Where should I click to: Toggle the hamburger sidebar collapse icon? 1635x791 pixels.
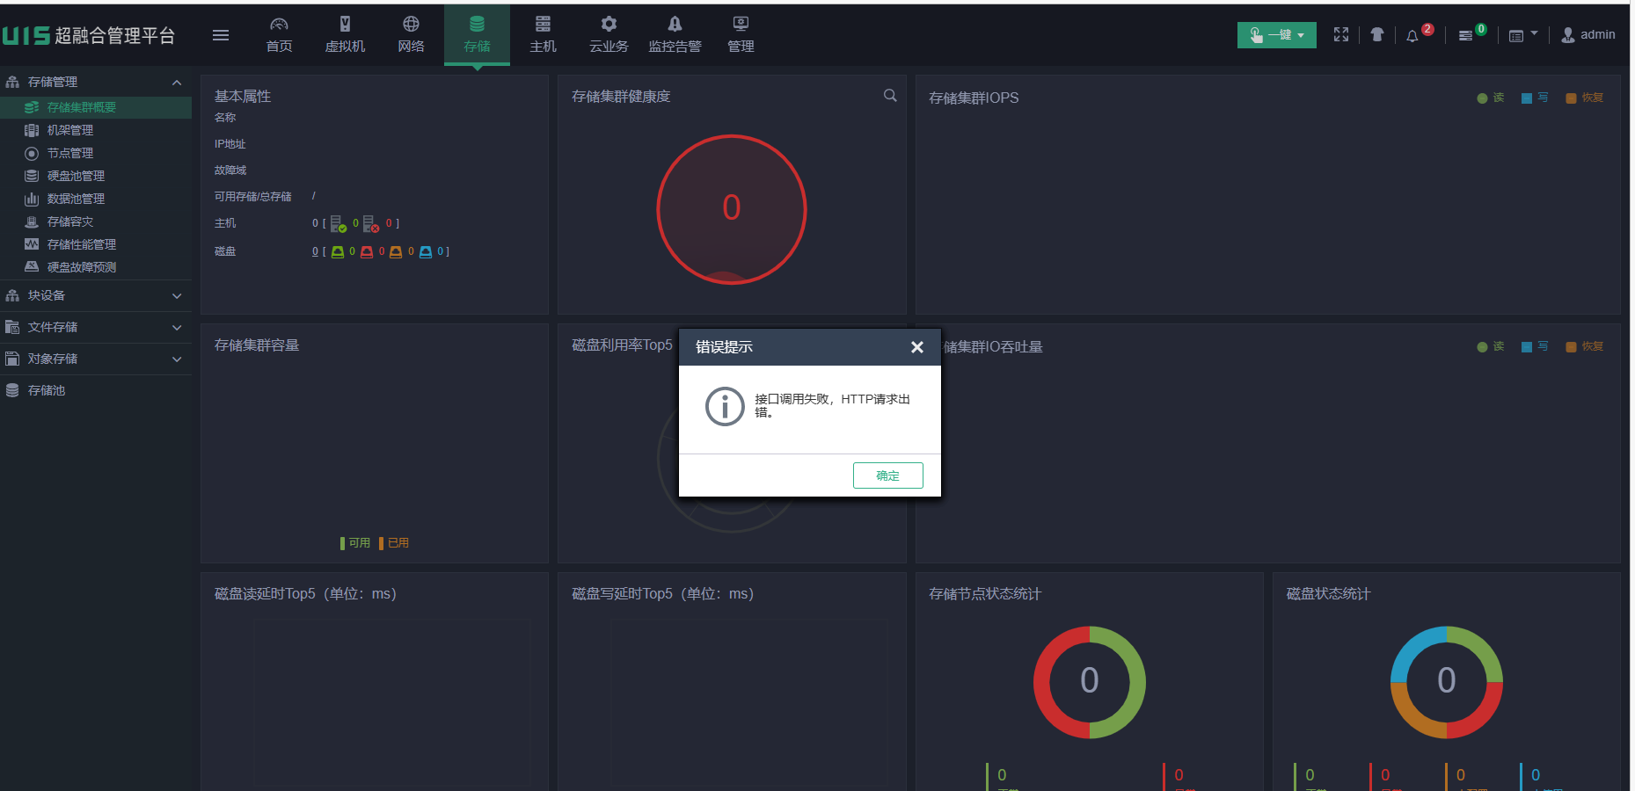tap(221, 35)
